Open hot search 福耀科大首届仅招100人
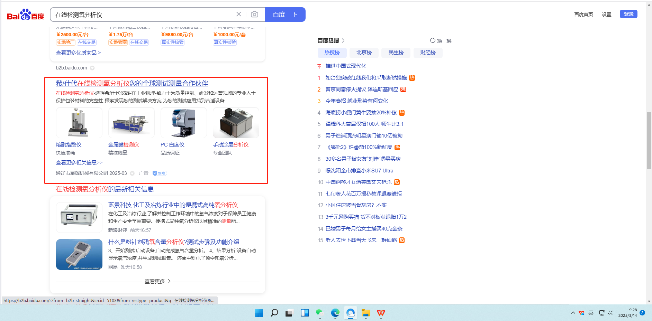This screenshot has width=652, height=321. click(364, 124)
